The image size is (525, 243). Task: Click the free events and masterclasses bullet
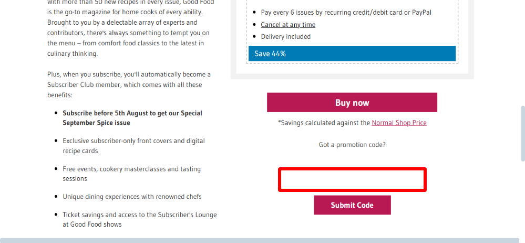pyautogui.click(x=131, y=174)
